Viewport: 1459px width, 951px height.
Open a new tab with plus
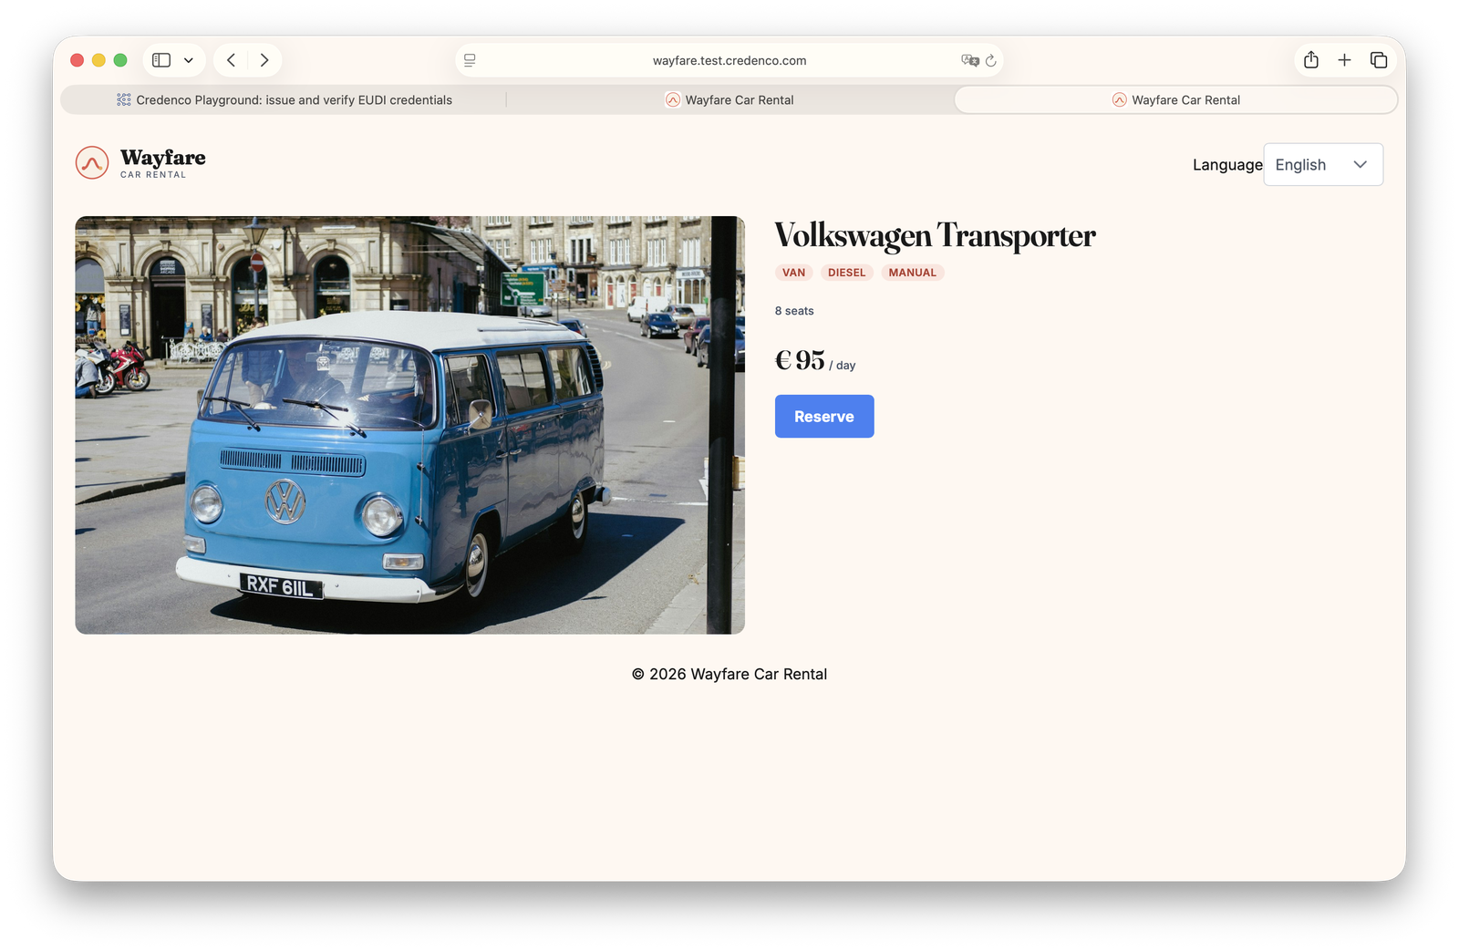pos(1344,60)
